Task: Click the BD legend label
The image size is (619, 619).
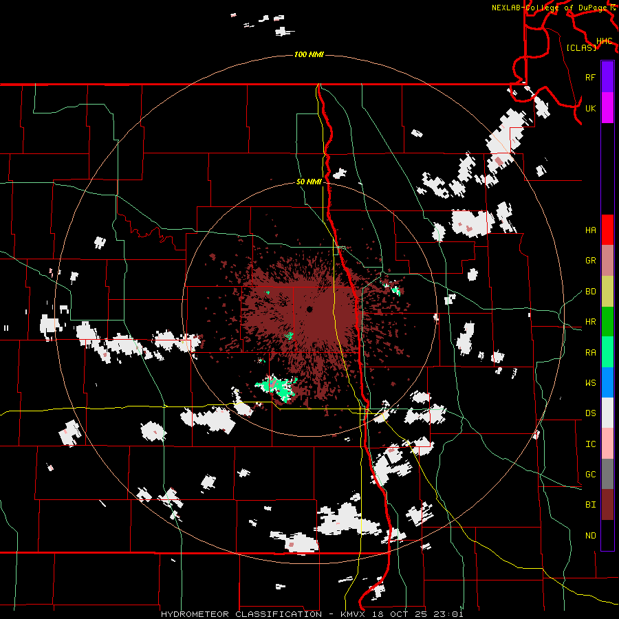Action: [591, 292]
